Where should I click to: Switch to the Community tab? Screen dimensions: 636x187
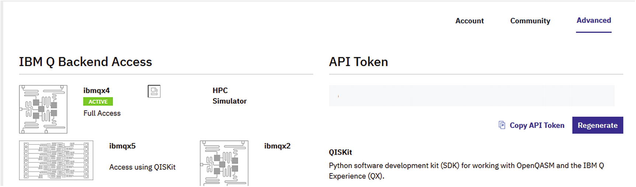(x=530, y=21)
